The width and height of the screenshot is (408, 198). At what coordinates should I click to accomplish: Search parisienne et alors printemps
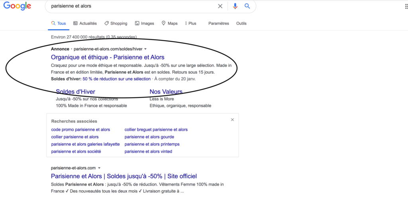152,144
